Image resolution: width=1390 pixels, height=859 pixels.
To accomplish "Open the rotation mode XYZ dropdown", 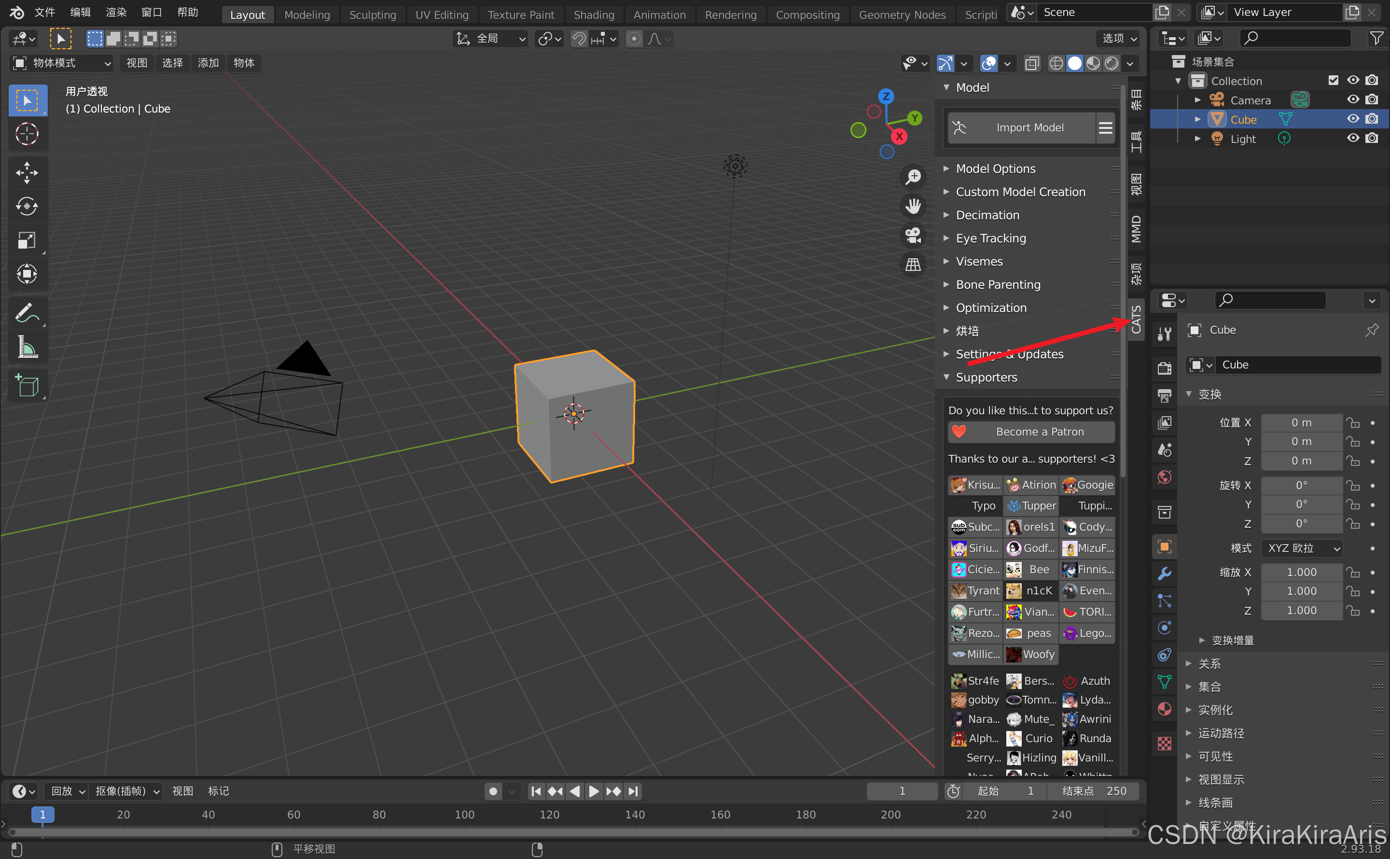I will point(1301,548).
